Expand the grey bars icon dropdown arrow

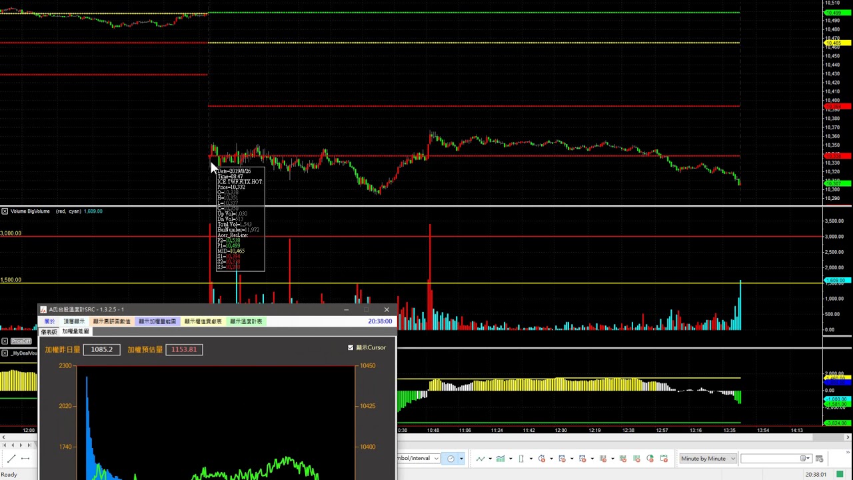click(x=612, y=459)
